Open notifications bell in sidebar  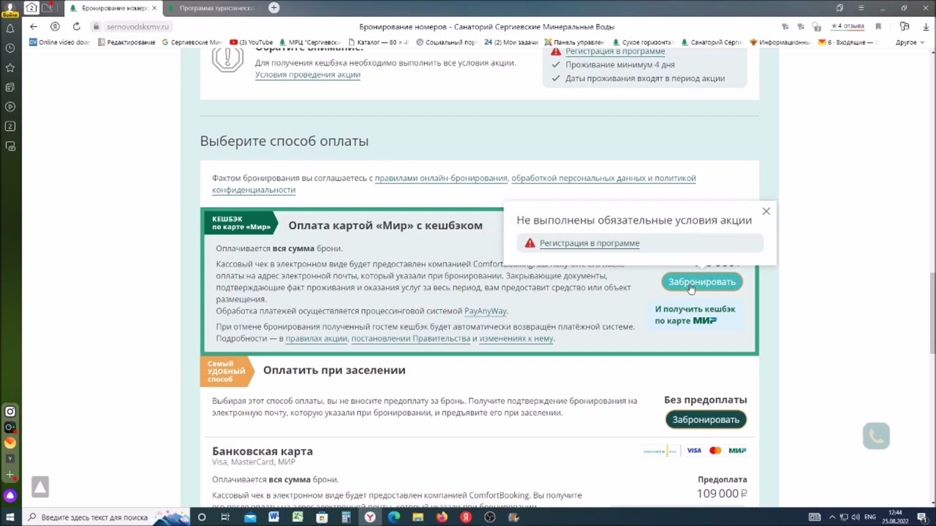click(10, 28)
